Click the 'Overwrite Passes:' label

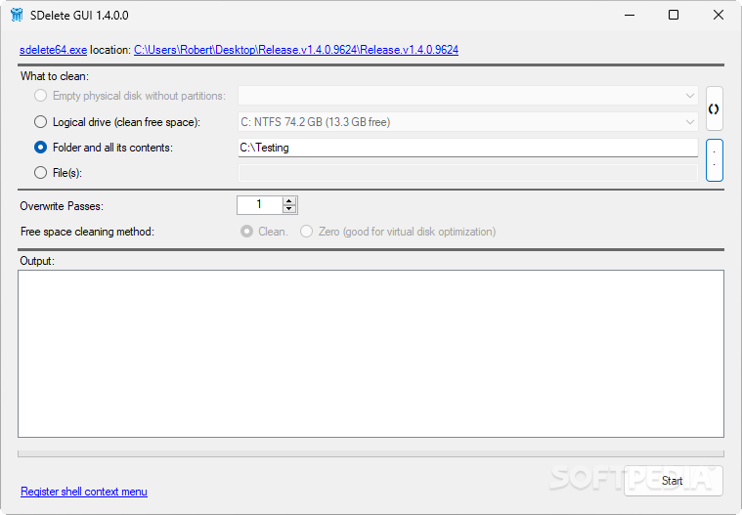tap(62, 206)
